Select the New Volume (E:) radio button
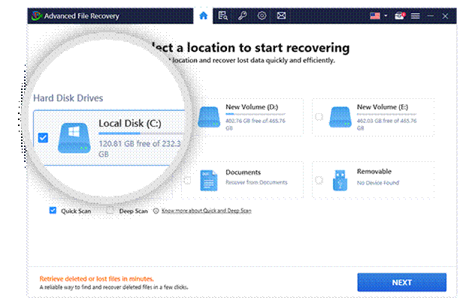The height and width of the screenshot is (306, 469). [x=319, y=117]
